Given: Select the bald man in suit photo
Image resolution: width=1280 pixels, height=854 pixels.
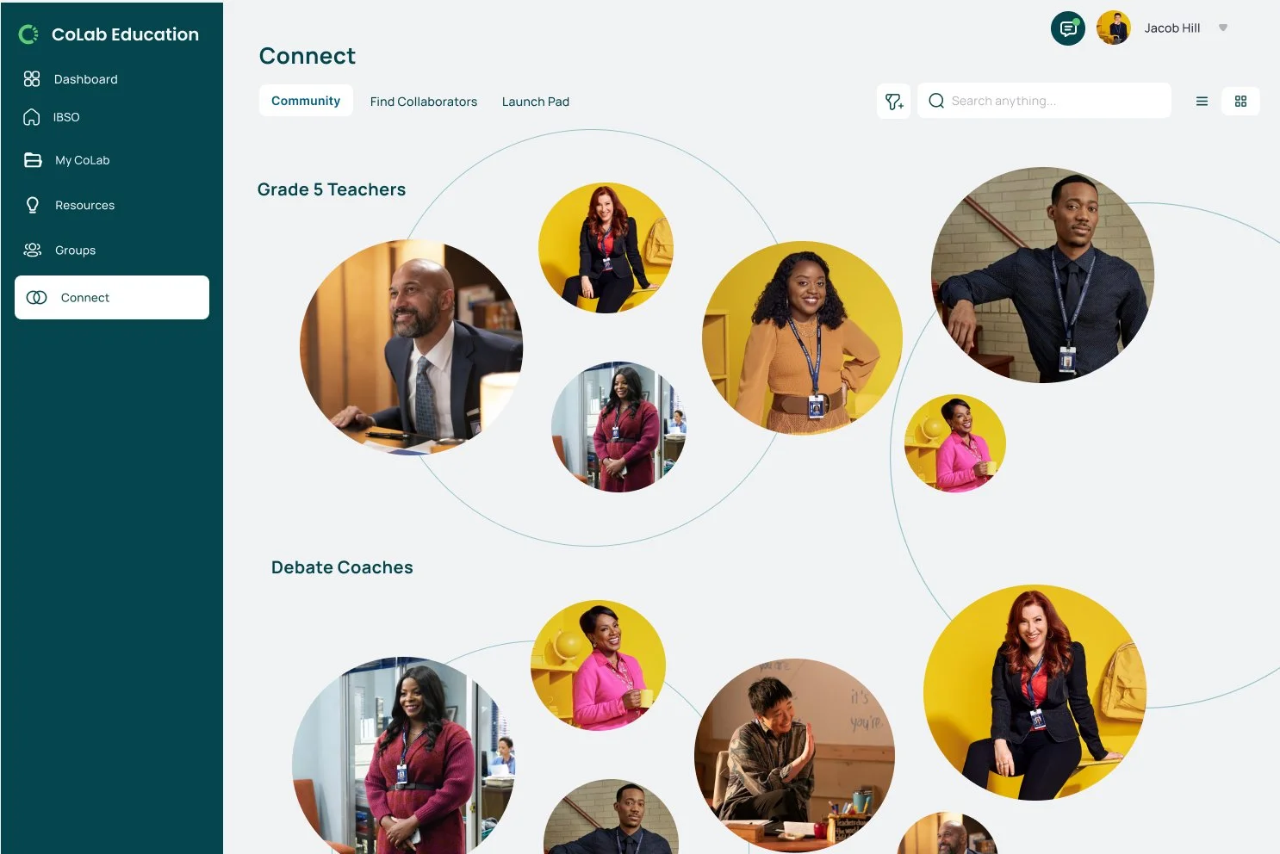Looking at the screenshot, I should (x=412, y=347).
